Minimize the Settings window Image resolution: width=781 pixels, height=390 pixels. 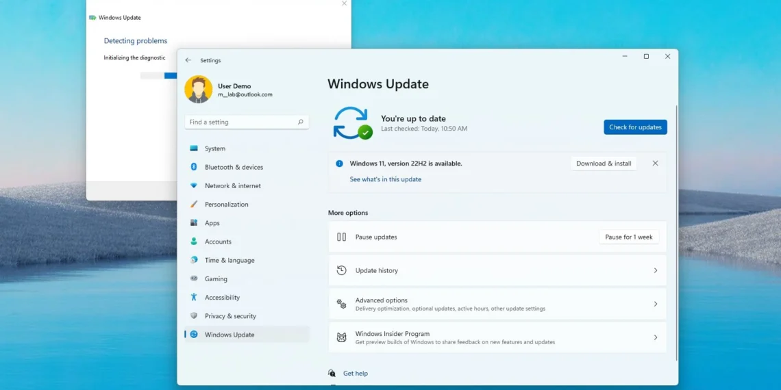pyautogui.click(x=625, y=57)
